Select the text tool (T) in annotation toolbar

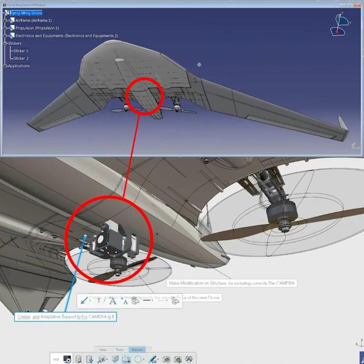(x=99, y=301)
